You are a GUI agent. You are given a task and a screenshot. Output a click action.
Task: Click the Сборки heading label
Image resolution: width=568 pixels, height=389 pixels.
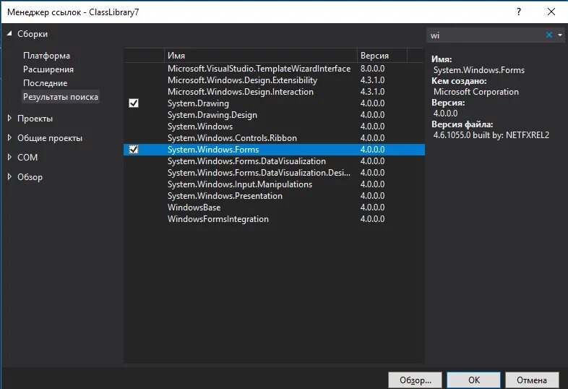pyautogui.click(x=33, y=34)
